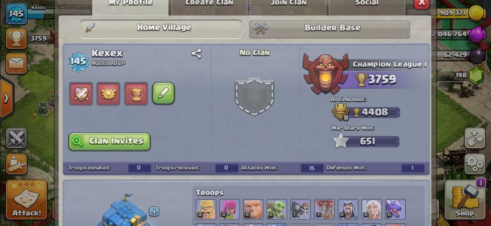Tap the Barbarian troop thumbnail

[x=206, y=209]
